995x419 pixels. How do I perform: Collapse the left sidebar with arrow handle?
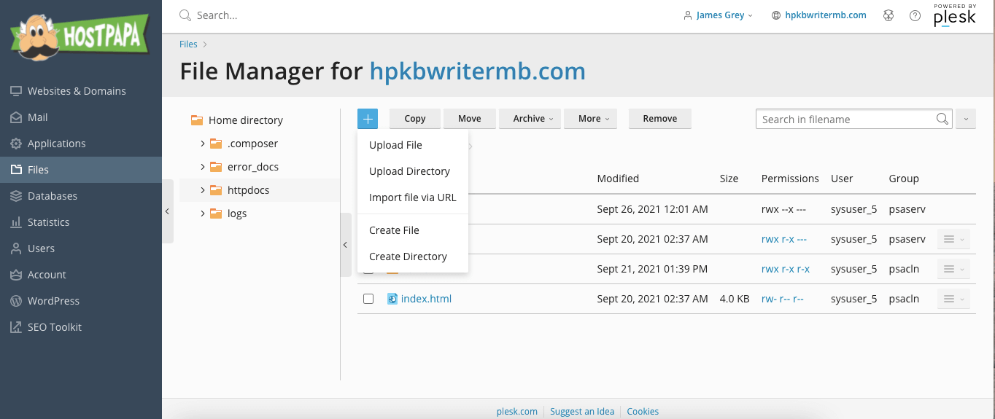[167, 211]
